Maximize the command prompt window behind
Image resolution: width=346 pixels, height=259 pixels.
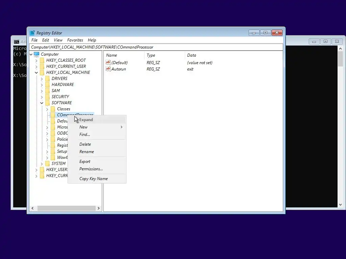pos(325,41)
